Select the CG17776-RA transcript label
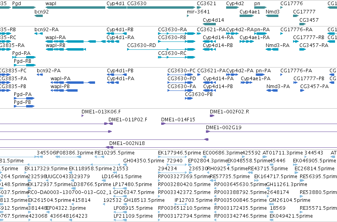 pyautogui.click(x=296, y=30)
